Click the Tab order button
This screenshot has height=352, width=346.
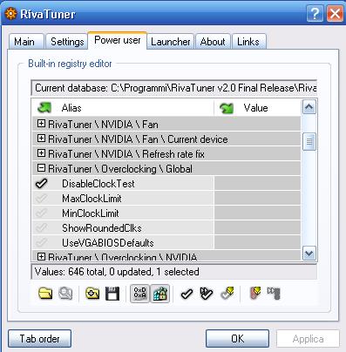tap(39, 338)
